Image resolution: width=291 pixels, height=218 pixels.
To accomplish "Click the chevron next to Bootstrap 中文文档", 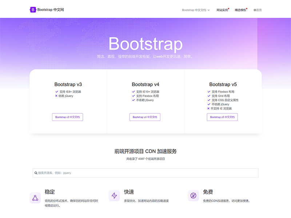I will [x=208, y=10].
